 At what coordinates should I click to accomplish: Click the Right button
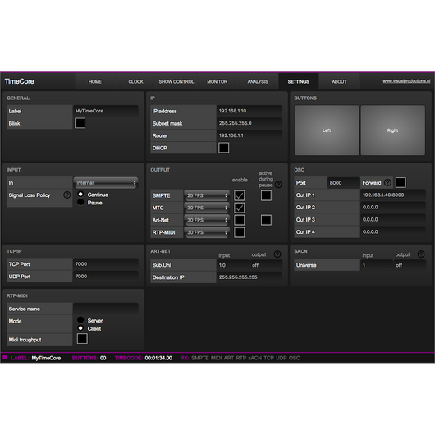(392, 130)
